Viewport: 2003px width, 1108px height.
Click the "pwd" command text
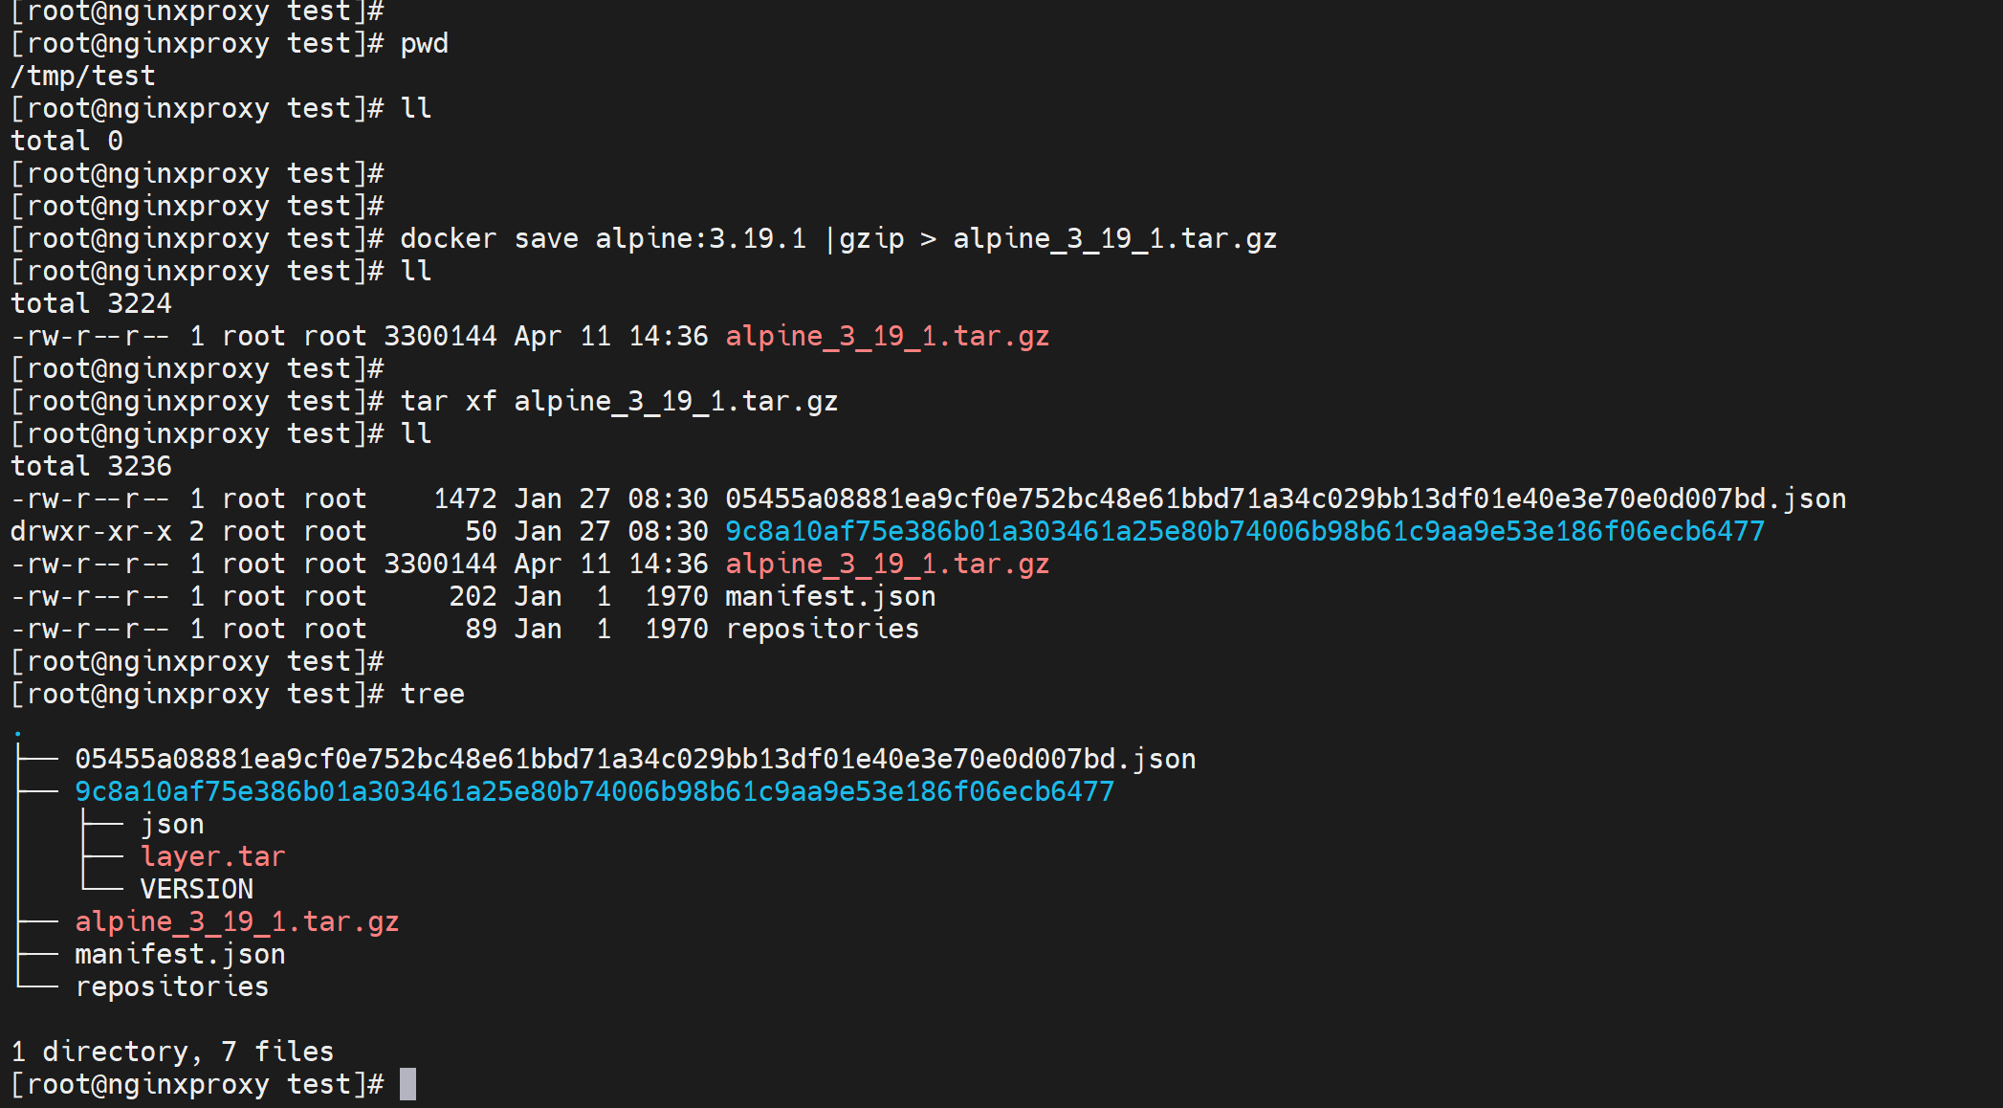click(x=424, y=44)
